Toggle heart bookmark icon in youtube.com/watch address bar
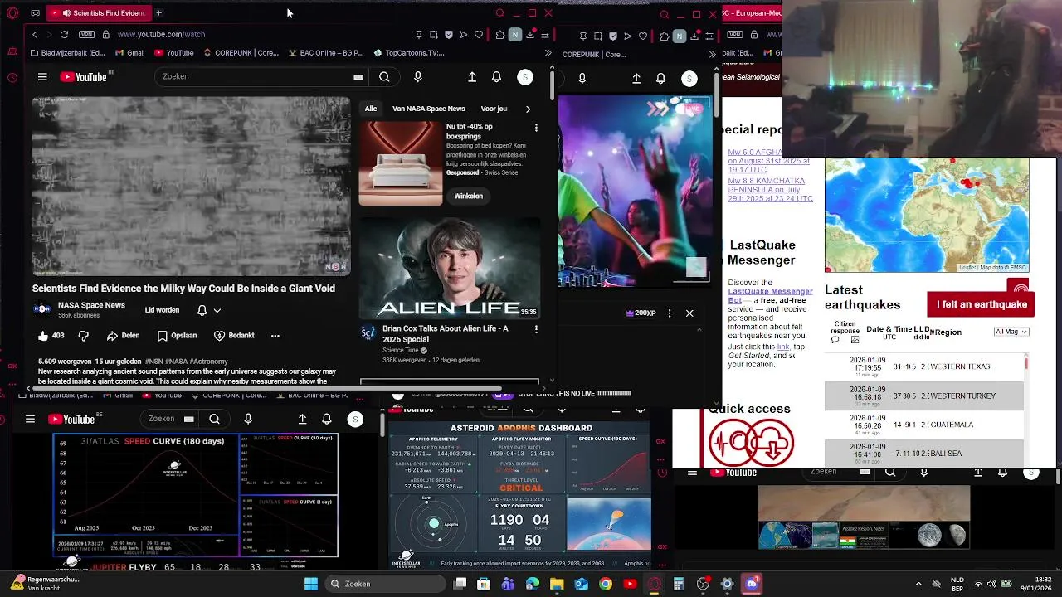 (x=479, y=35)
